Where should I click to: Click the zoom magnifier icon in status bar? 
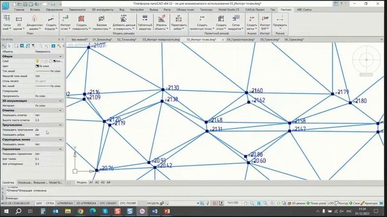[252, 203]
